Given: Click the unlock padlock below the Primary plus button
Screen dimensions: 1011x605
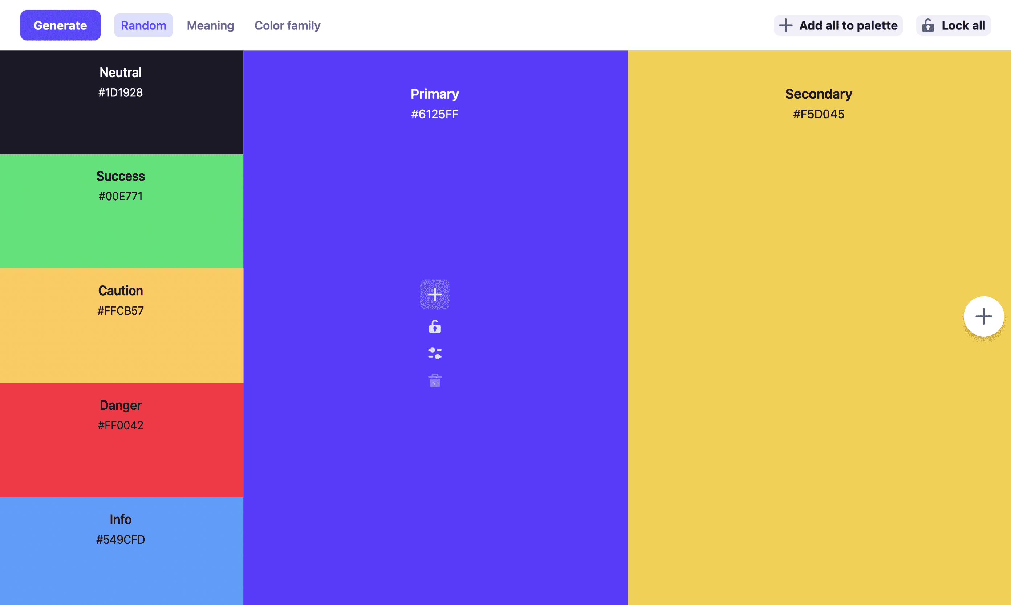Looking at the screenshot, I should tap(435, 326).
